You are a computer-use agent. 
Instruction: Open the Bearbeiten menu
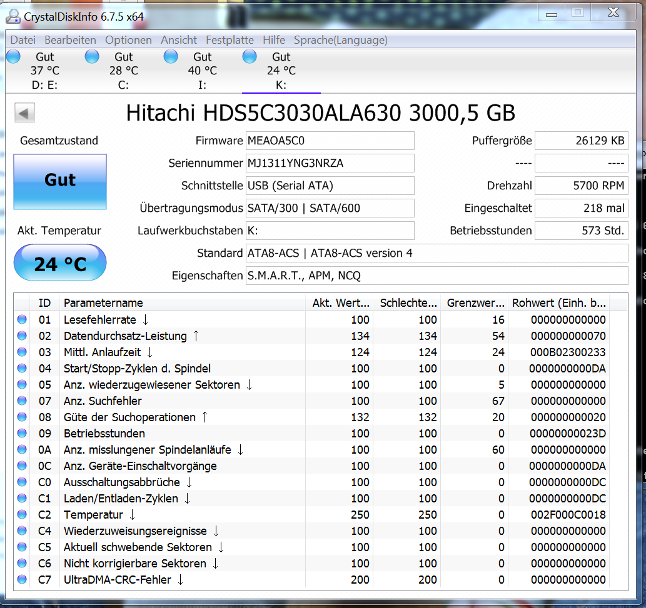[x=70, y=40]
